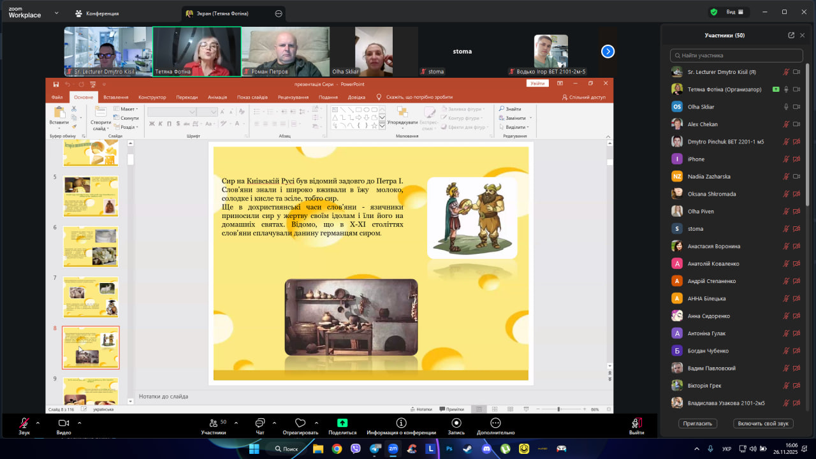Unmute microphone with the Звук button
This screenshot has width=816, height=459.
pyautogui.click(x=24, y=423)
